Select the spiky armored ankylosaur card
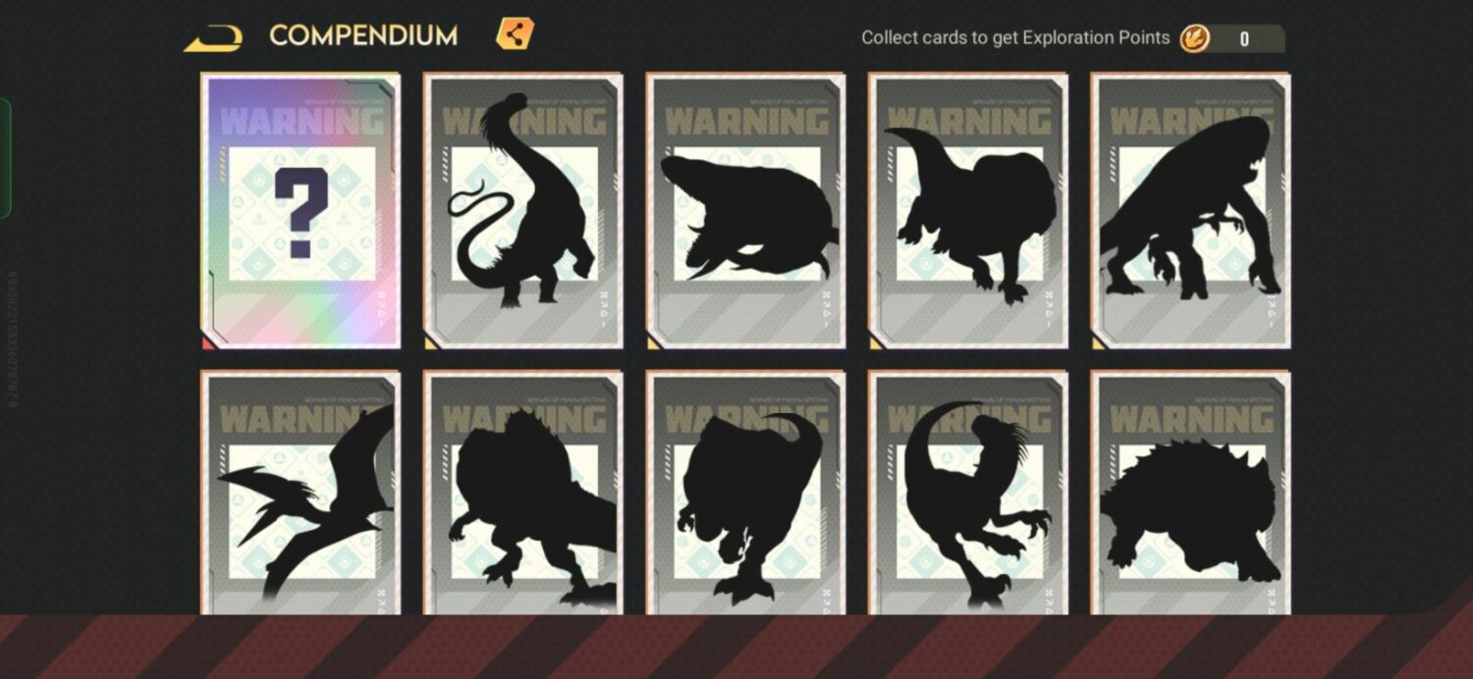 pos(1190,493)
